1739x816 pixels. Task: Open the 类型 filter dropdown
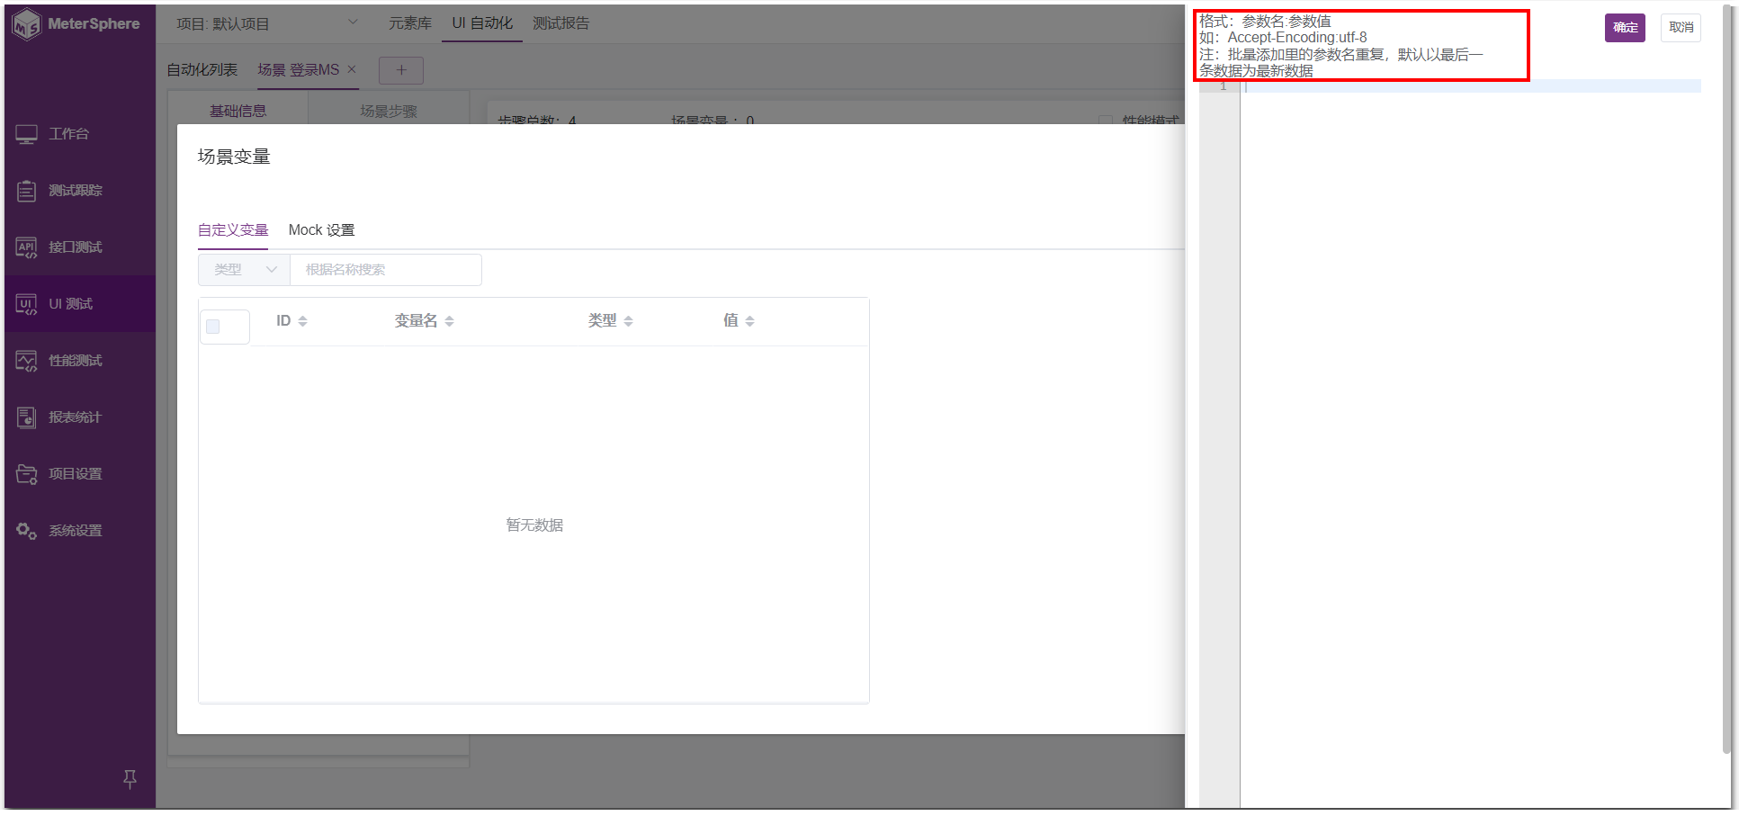[243, 269]
